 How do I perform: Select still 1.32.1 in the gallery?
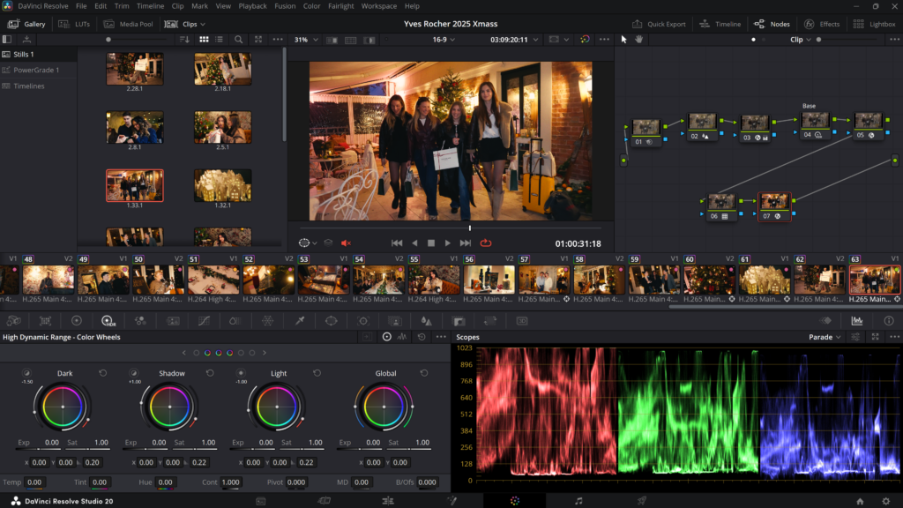[x=222, y=185]
